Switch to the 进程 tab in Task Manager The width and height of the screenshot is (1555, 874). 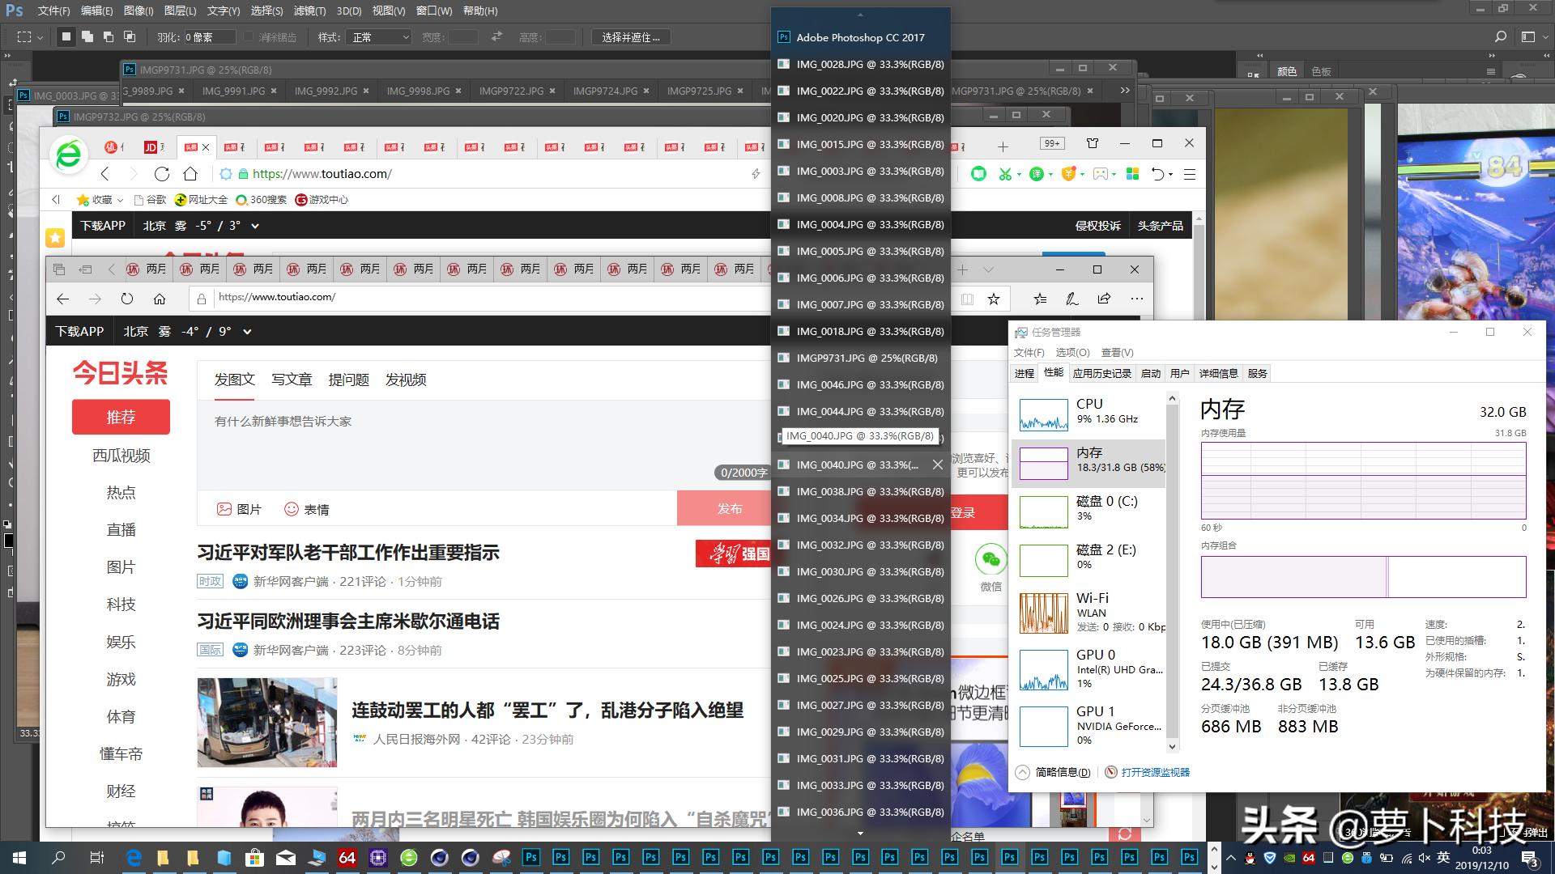coord(1024,373)
